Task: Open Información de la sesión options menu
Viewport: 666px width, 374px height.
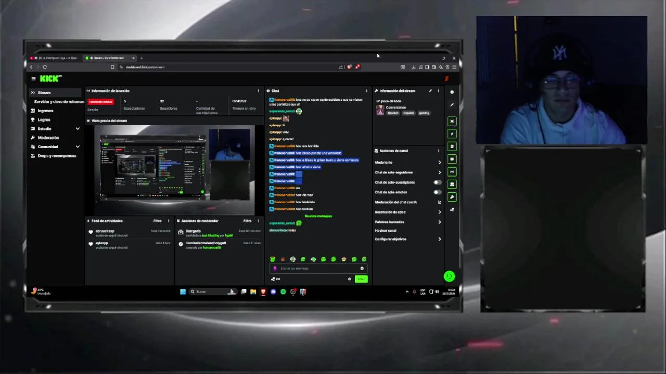Action: click(258, 91)
